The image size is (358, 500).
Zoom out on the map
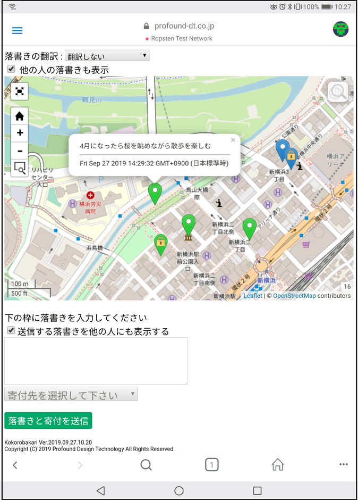click(20, 151)
